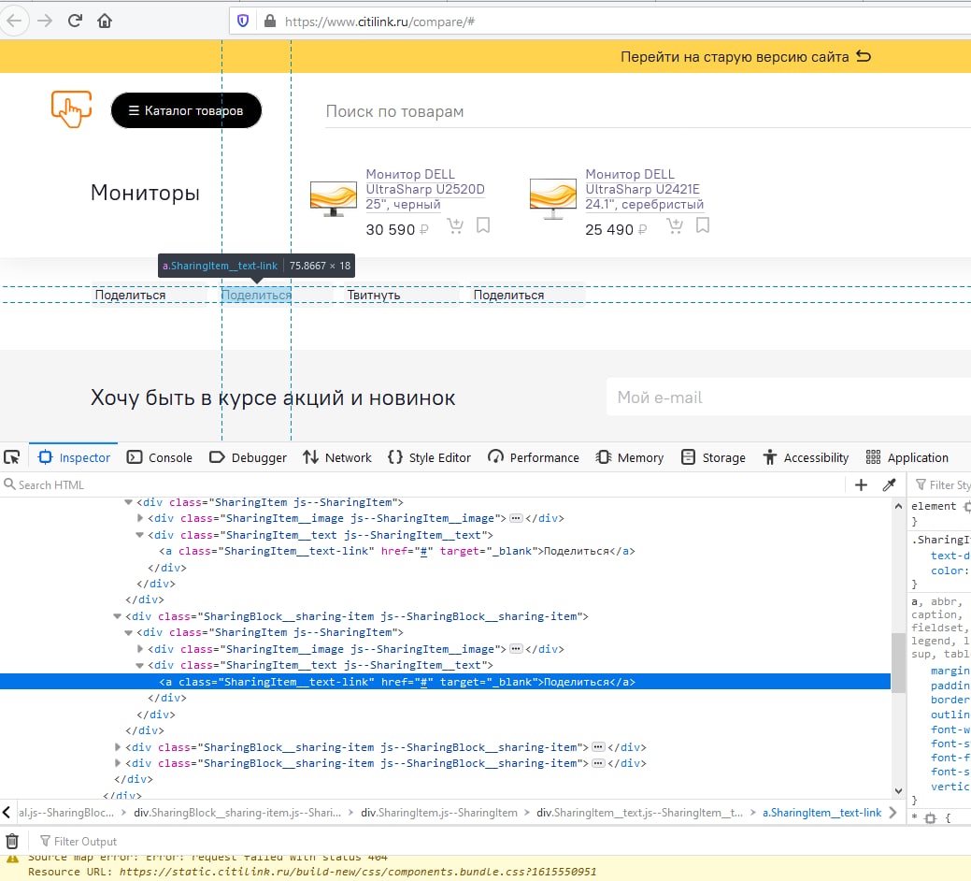Viewport: 971px width, 881px height.
Task: Click the last Поделиться link after Твитнуть
Action: [x=508, y=295]
